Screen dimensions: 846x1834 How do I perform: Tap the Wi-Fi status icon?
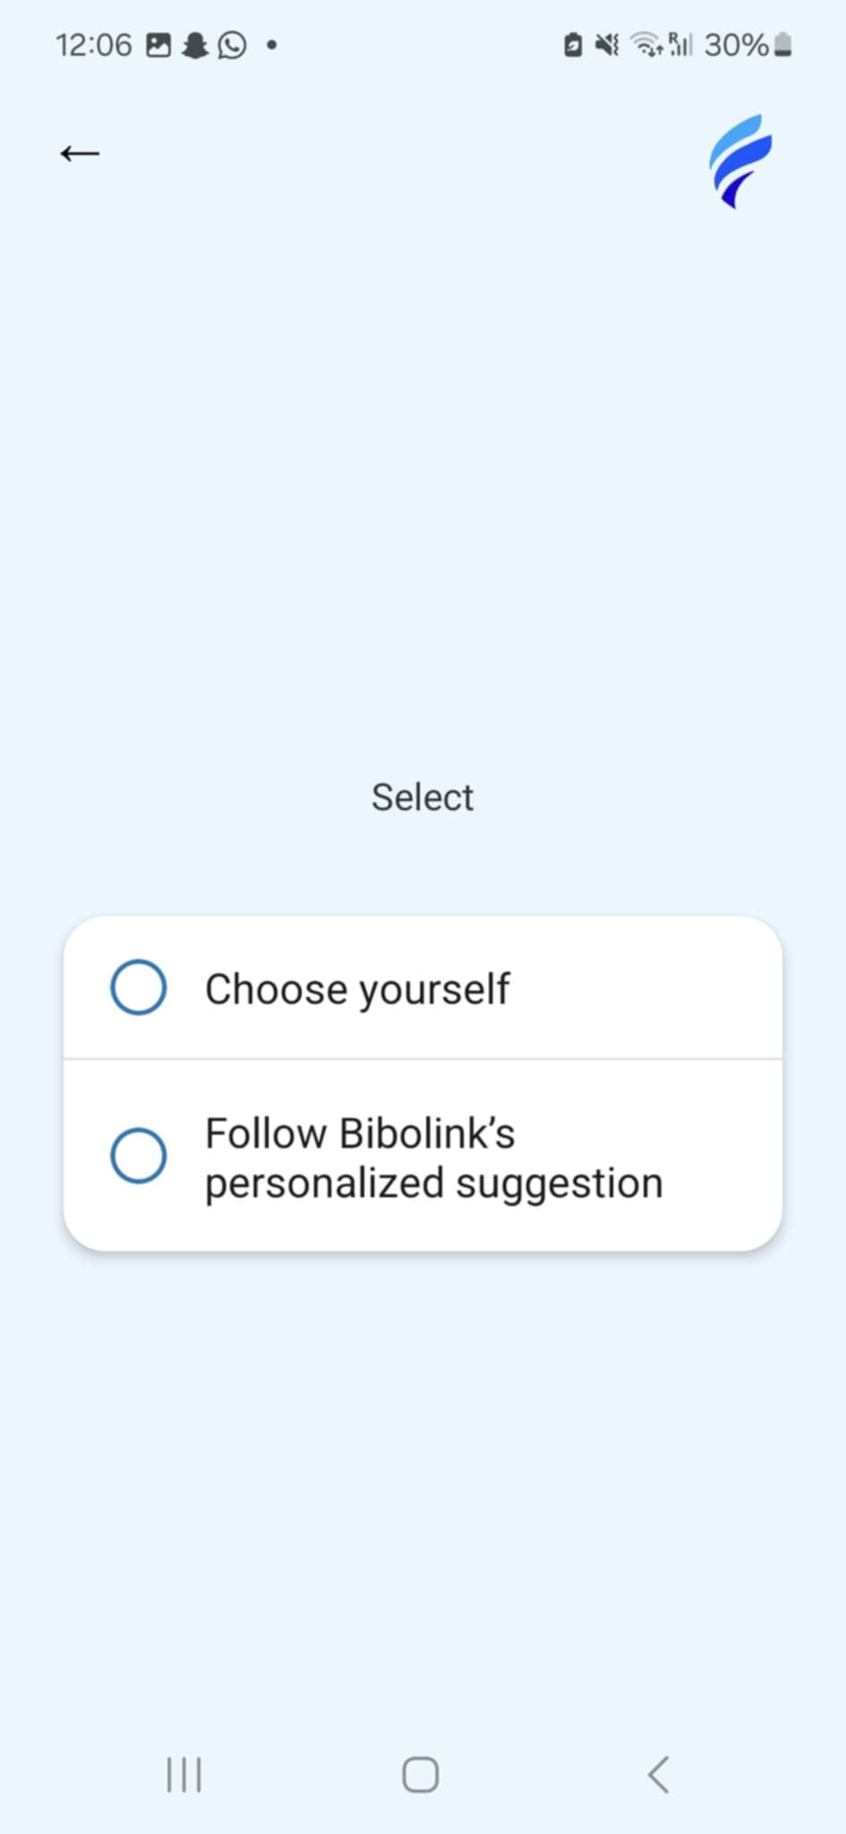646,45
